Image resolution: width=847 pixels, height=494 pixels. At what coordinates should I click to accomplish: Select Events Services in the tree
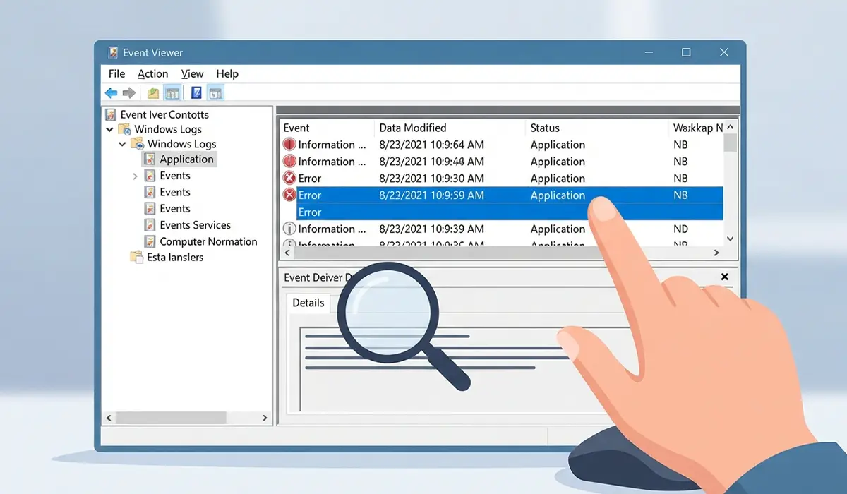[x=195, y=225]
